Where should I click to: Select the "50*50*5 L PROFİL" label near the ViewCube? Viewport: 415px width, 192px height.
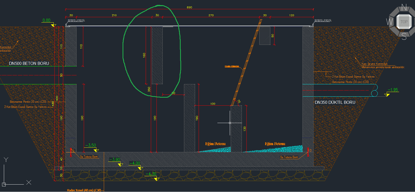click(323, 21)
